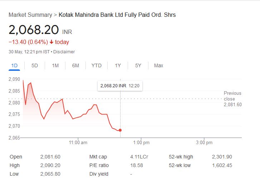
Task: Click the Market Summary breadcrumb link
Action: tap(30, 15)
